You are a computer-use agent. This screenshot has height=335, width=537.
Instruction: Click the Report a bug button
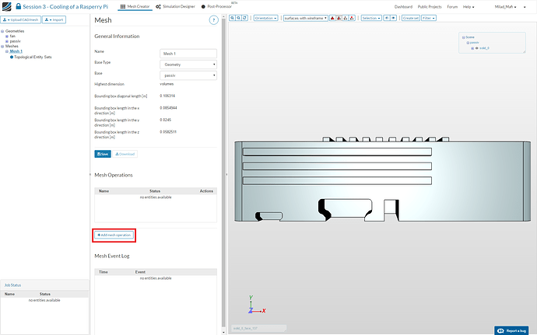click(511, 330)
